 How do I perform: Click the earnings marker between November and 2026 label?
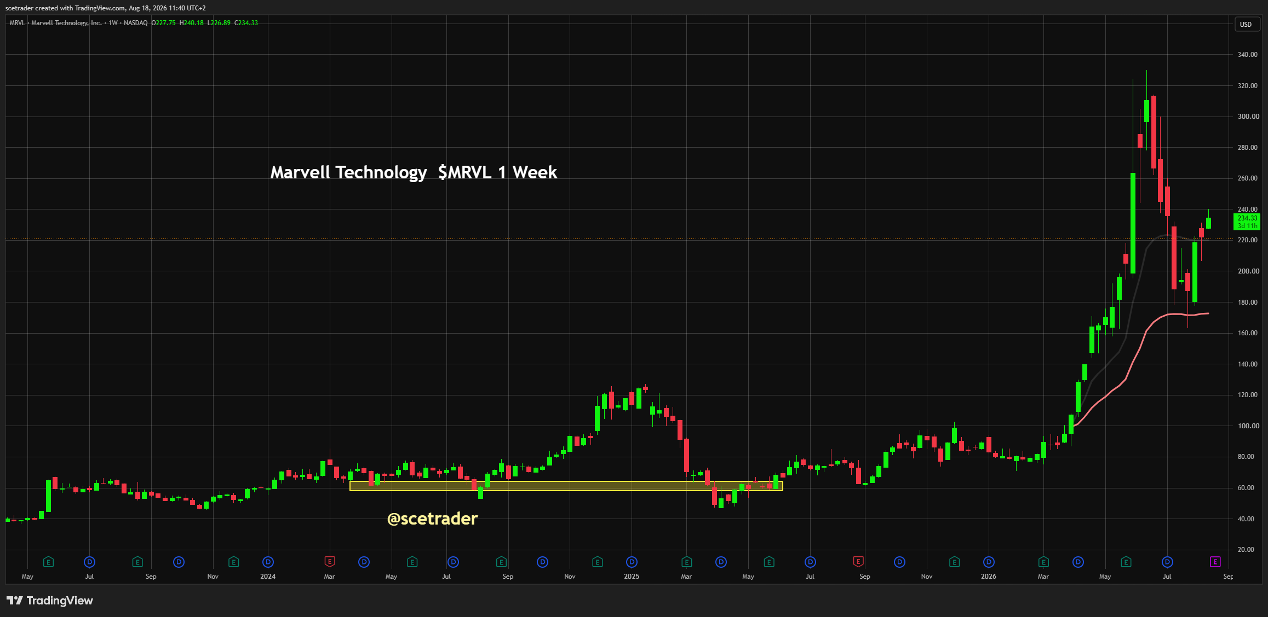pos(954,562)
